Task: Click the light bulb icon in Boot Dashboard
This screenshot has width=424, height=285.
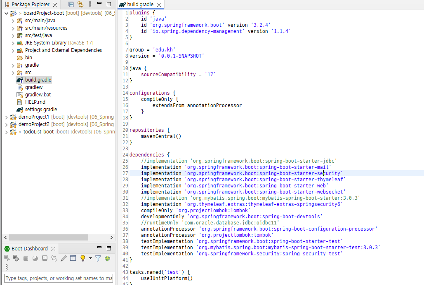Action: (83, 258)
